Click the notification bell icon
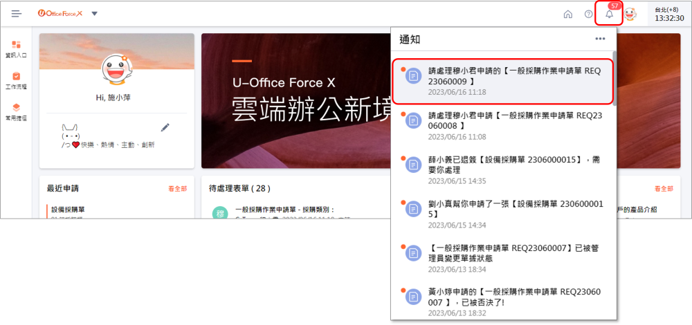692x325 pixels. 609,14
